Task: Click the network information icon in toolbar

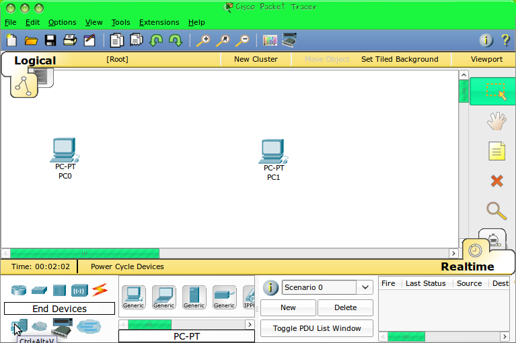Action: click(486, 40)
